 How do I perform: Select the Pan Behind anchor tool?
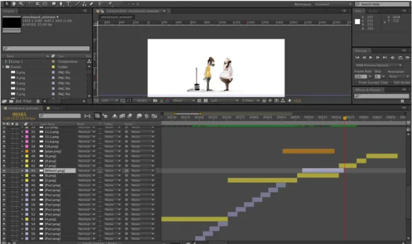pos(45,4)
